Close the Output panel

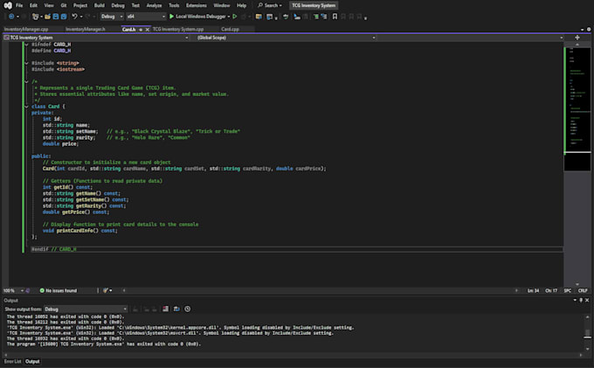pos(587,300)
